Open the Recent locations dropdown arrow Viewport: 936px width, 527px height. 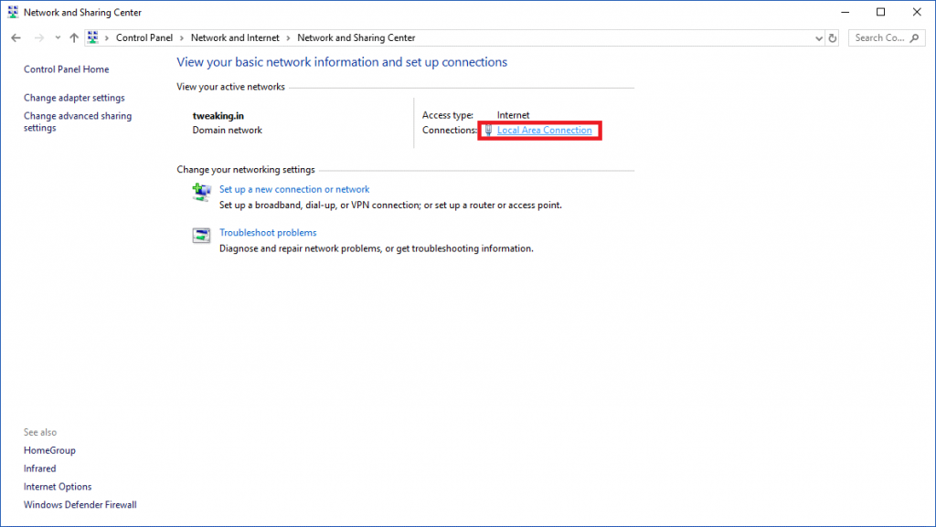tap(58, 38)
